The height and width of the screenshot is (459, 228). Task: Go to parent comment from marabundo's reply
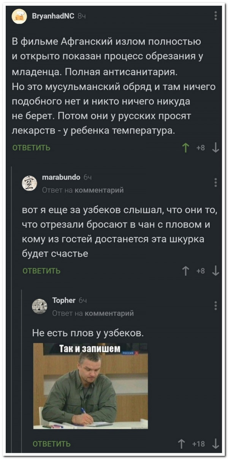99,190
